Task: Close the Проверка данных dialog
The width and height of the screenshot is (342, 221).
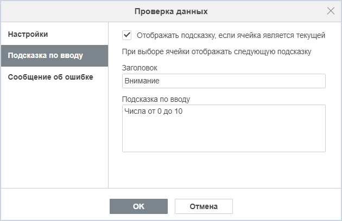Action: [x=331, y=11]
